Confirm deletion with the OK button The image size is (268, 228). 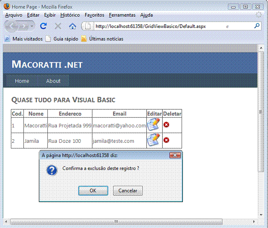[x=93, y=191]
